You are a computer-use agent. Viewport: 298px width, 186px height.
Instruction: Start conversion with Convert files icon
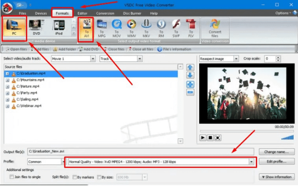tap(215, 29)
